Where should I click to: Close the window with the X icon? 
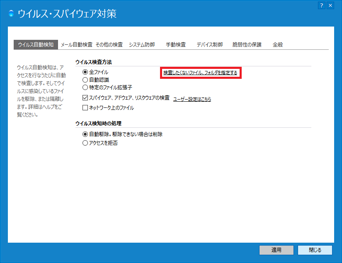click(330, 5)
